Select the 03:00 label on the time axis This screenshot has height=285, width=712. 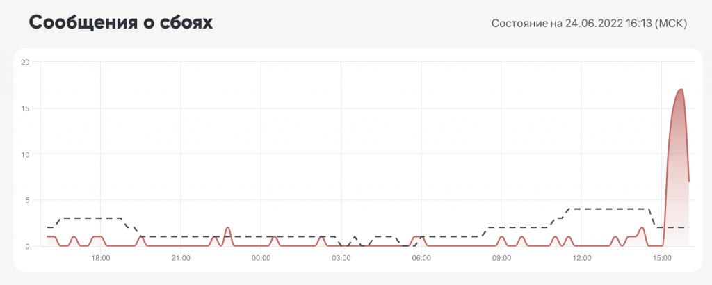point(341,259)
